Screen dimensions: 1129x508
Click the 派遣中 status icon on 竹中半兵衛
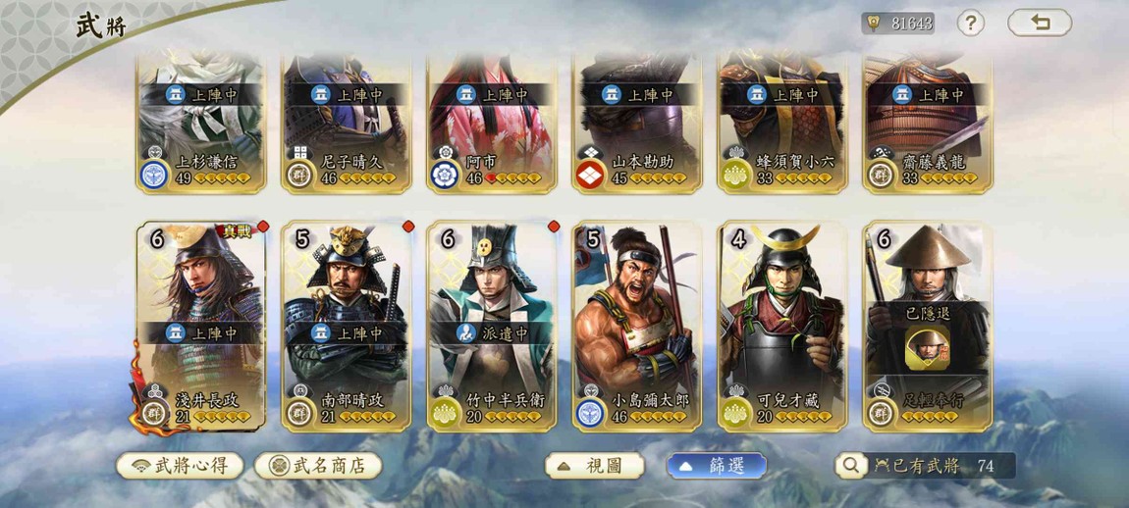(466, 332)
